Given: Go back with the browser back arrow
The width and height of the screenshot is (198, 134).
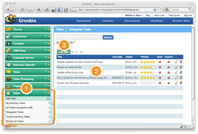Looking at the screenshot, I should click(8, 9).
